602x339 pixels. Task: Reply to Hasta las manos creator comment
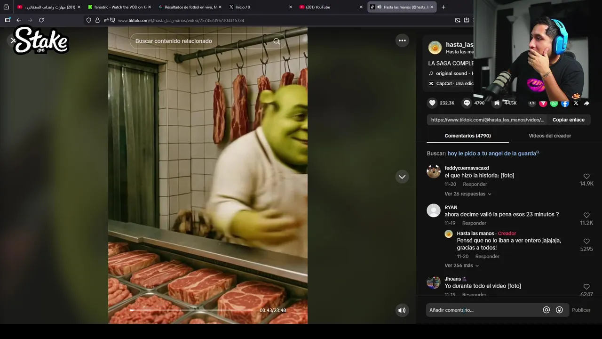[x=487, y=257]
